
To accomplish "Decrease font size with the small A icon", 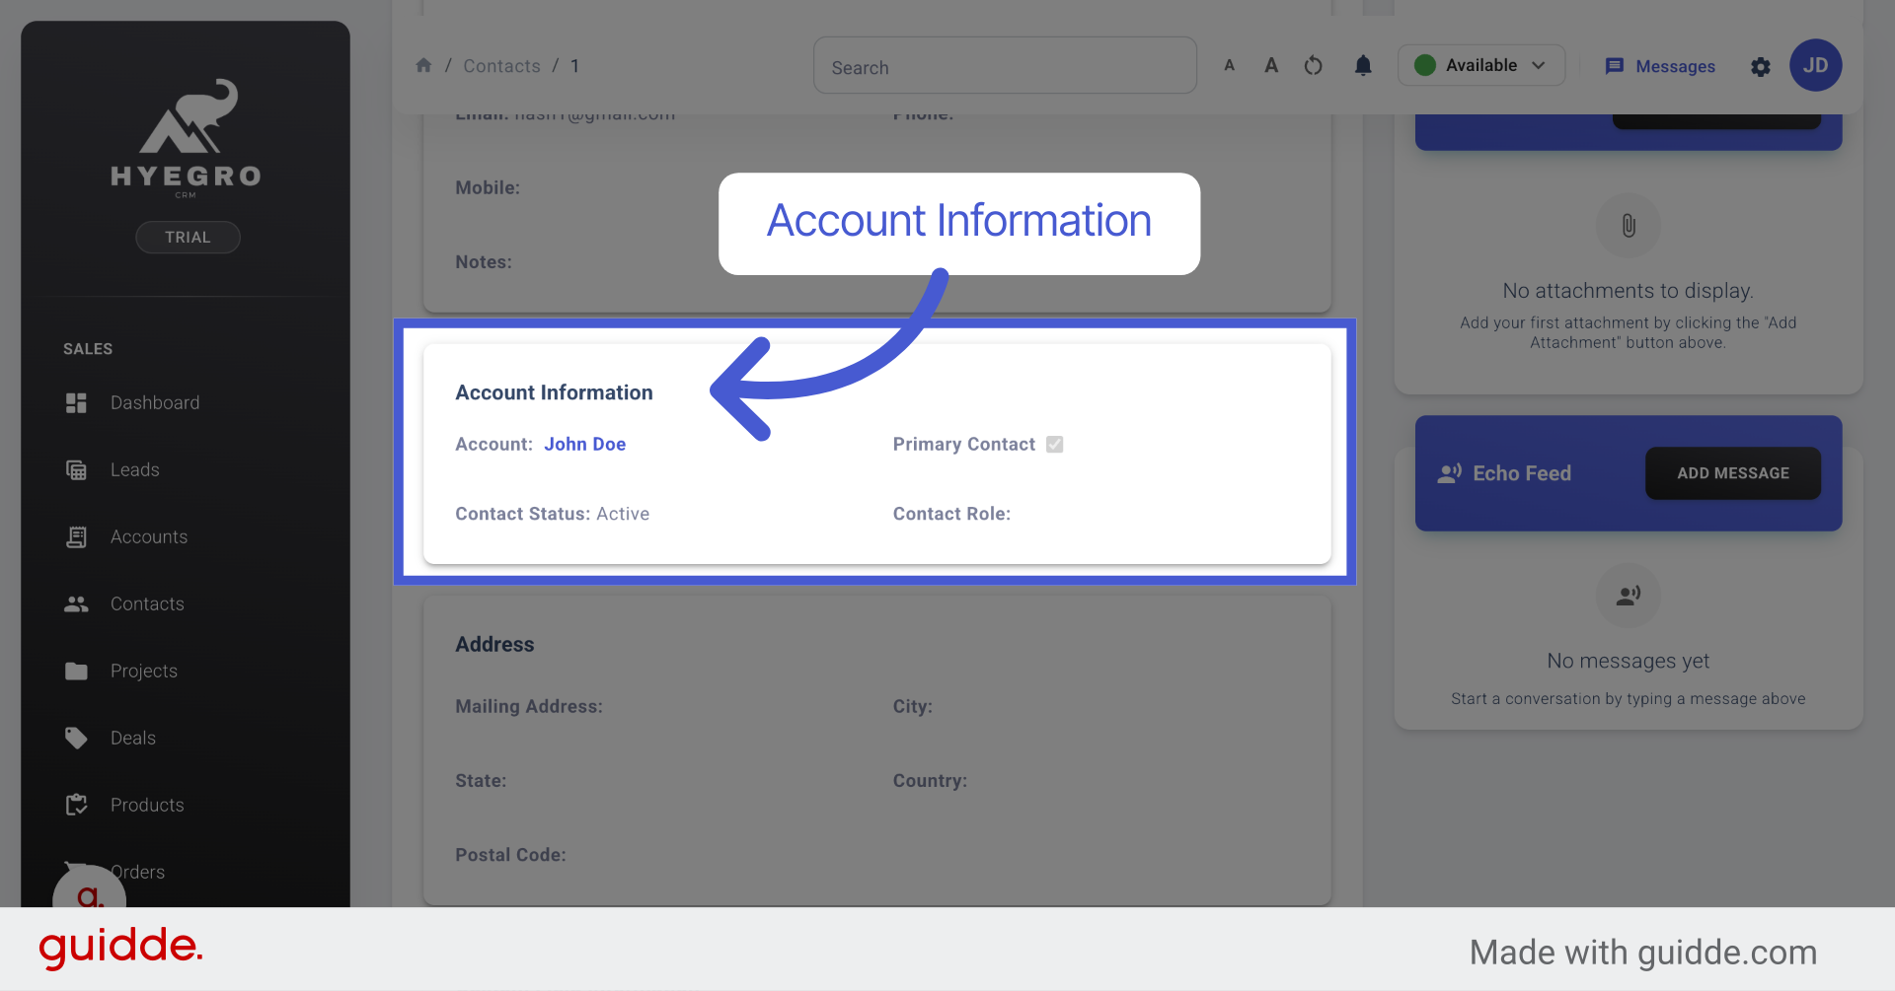I will 1229,65.
